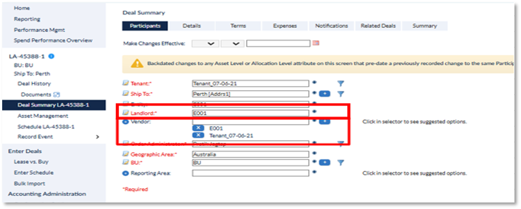Click the blue circle icon beside Reporting Area
521x209 pixels.
tap(126, 173)
